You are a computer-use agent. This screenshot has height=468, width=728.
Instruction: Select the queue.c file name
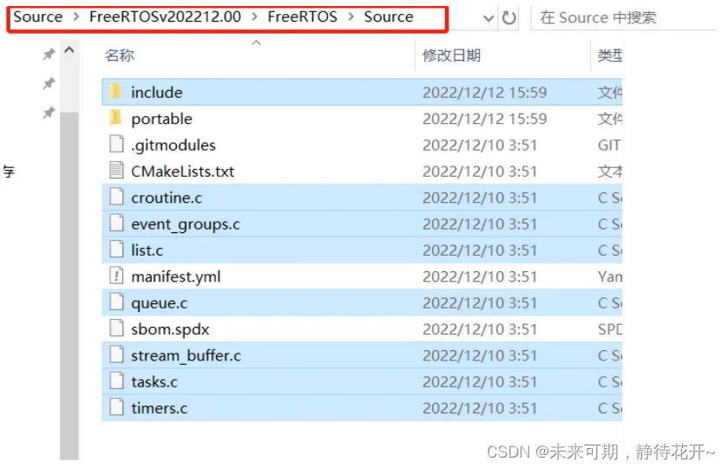159,303
